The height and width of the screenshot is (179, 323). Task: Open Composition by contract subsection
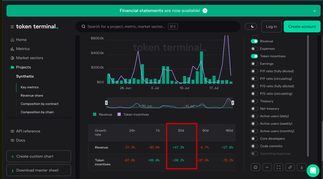(x=40, y=104)
